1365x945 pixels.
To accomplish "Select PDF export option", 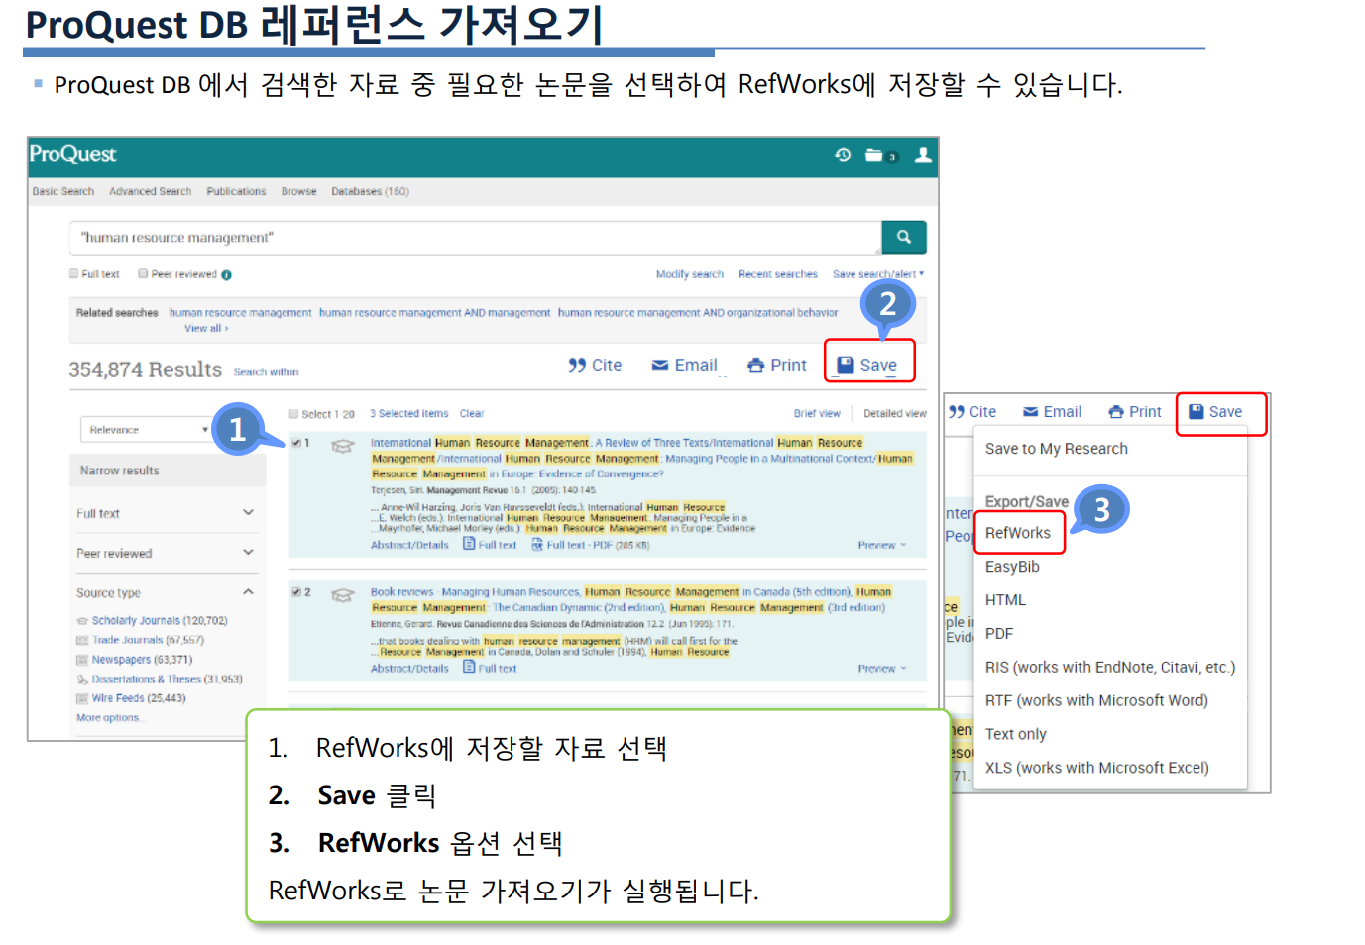I will click(x=999, y=634).
